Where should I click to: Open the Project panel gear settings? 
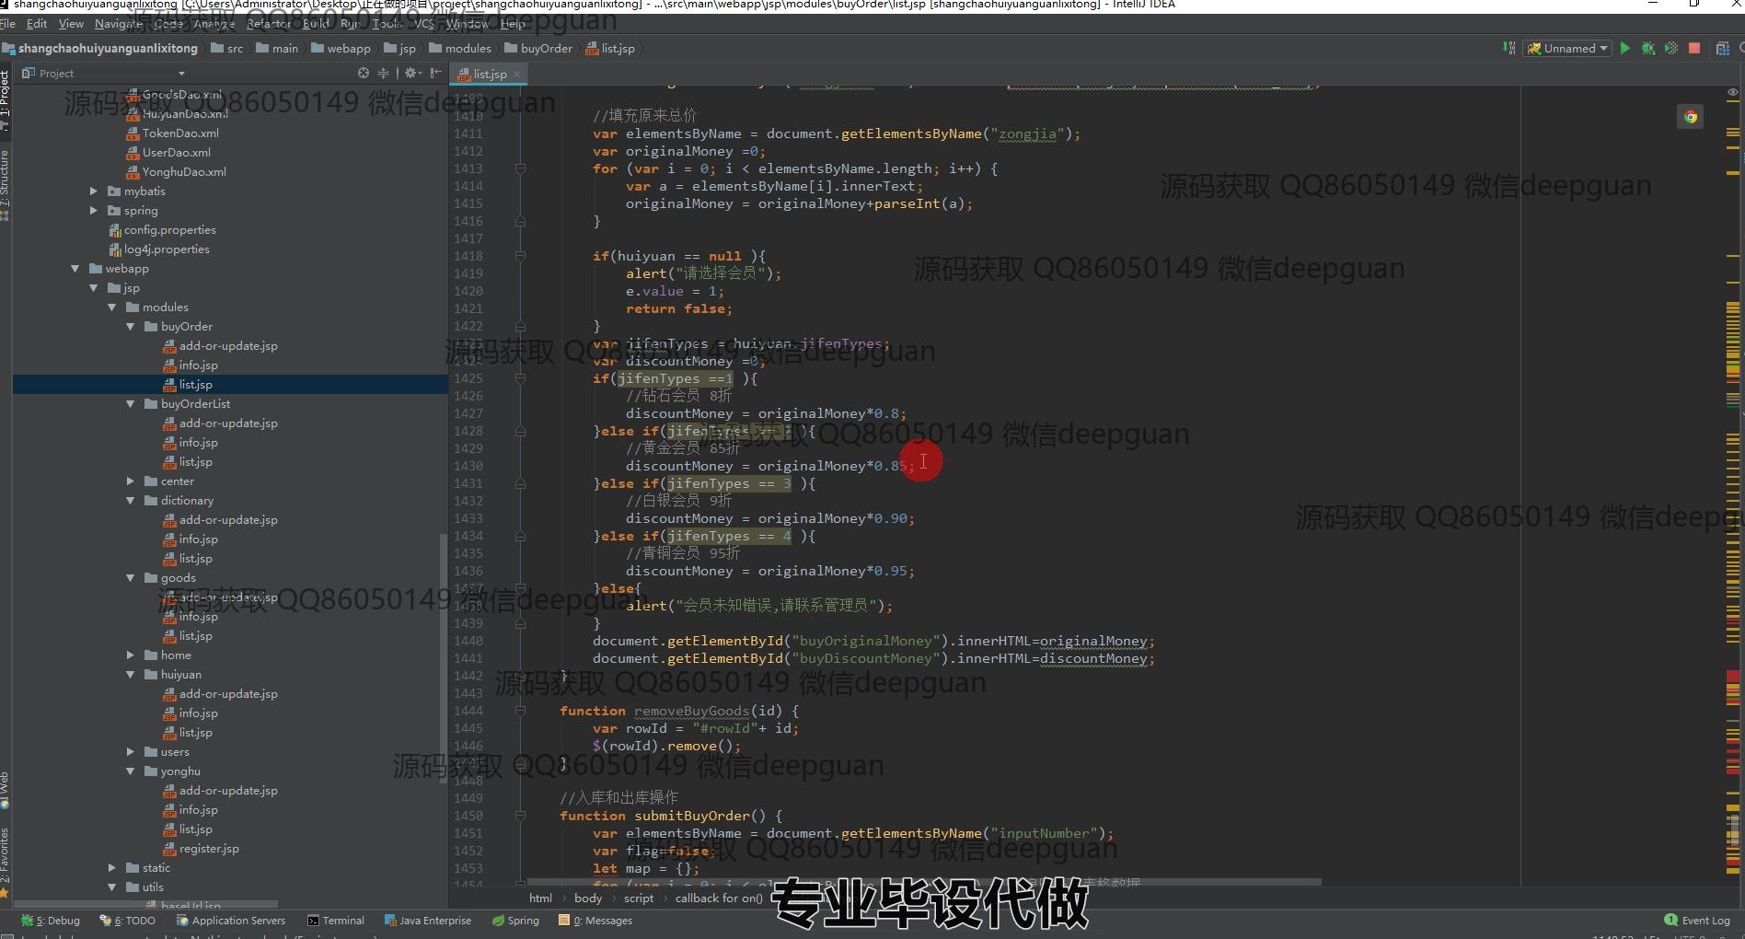point(410,73)
